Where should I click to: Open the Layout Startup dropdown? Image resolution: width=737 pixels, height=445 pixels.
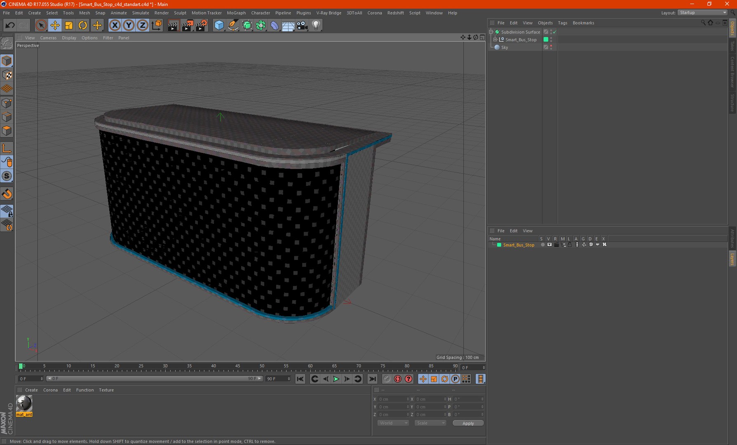[x=702, y=13]
